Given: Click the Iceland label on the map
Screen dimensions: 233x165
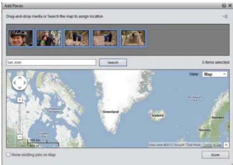Looking at the screenshot, I should 157,115.
